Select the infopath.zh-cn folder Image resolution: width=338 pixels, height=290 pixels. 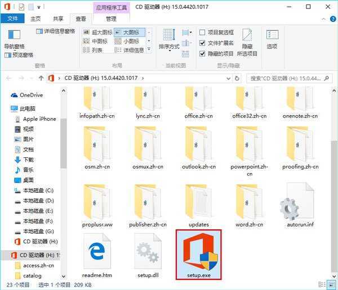point(97,103)
